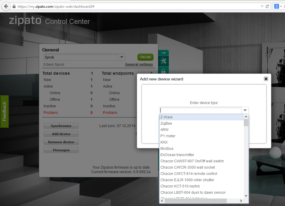Click the Current firmware version text
285x206 pixels.
(121, 172)
